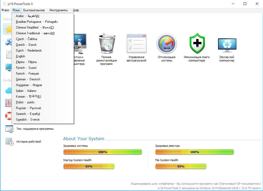Open the Immunize My Computer shield icon
This screenshot has height=191, width=263.
[197, 43]
